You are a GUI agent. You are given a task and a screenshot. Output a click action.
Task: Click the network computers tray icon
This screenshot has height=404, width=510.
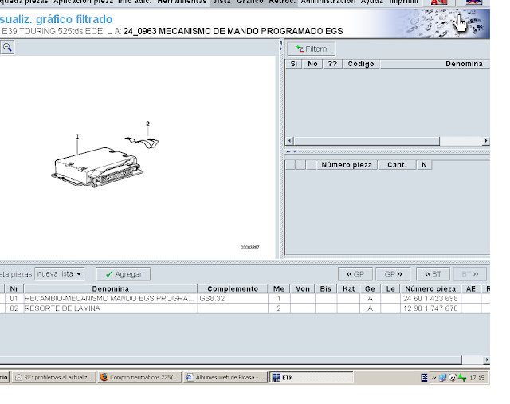click(442, 378)
